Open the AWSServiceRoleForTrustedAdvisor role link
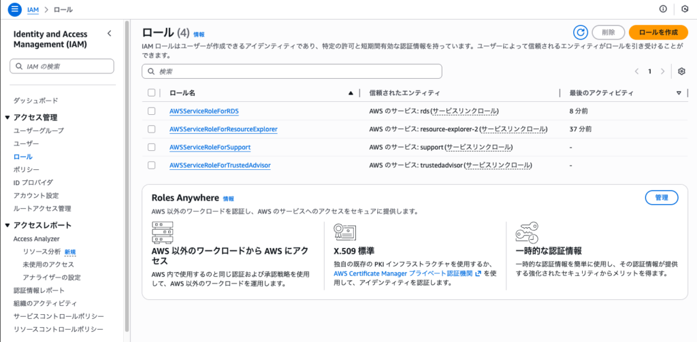 click(219, 165)
